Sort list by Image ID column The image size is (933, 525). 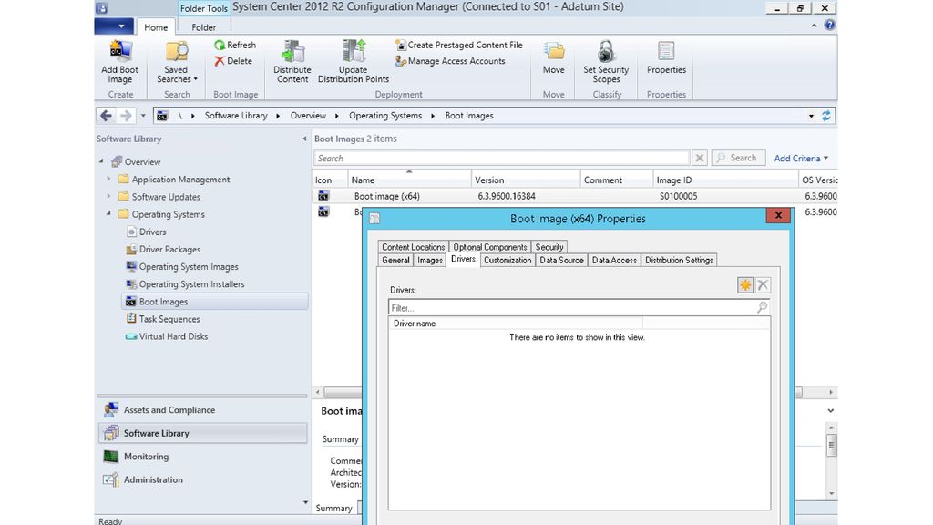click(x=725, y=180)
